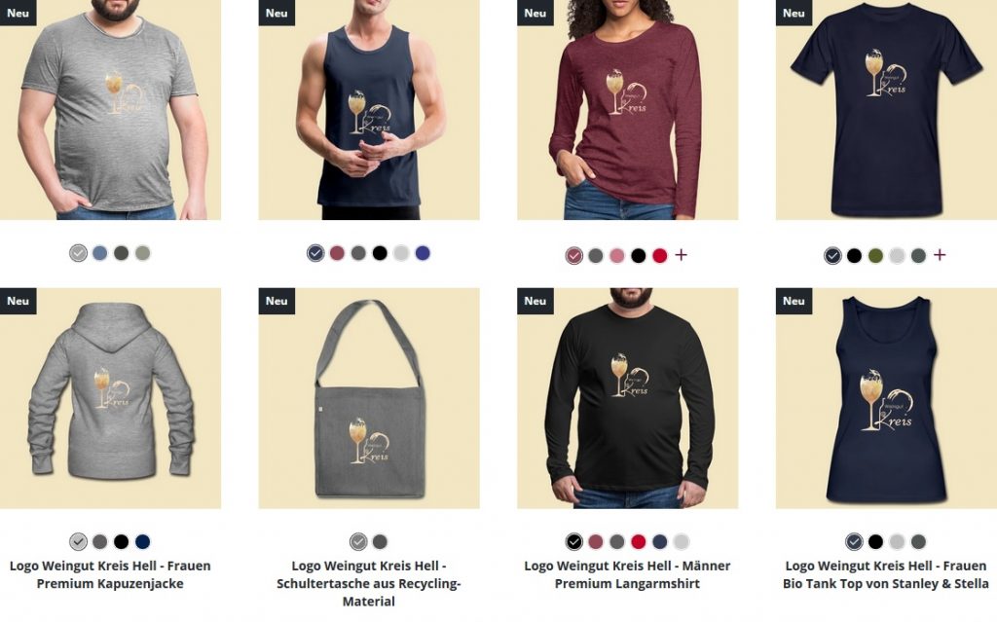Pick the burgundy swatch under the tank top
Viewport: 997px width, 622px height.
[x=337, y=253]
